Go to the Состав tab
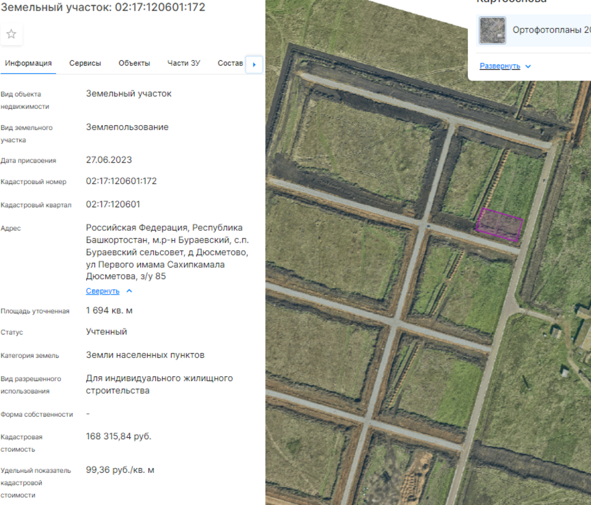The height and width of the screenshot is (505, 591). click(230, 63)
